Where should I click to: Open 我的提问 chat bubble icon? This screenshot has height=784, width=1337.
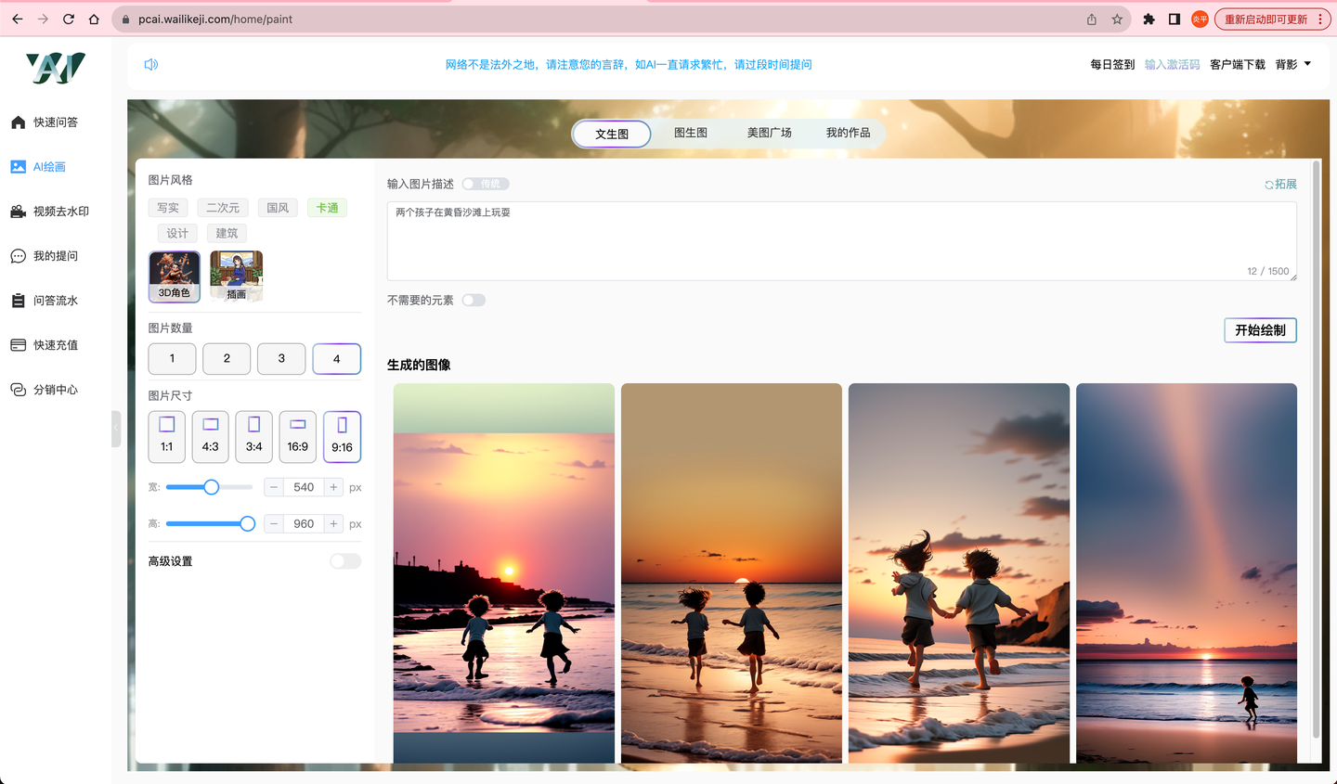(x=19, y=256)
